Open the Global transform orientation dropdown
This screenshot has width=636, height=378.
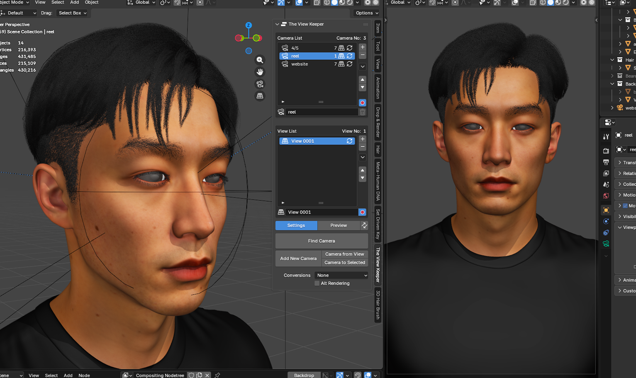tap(141, 2)
